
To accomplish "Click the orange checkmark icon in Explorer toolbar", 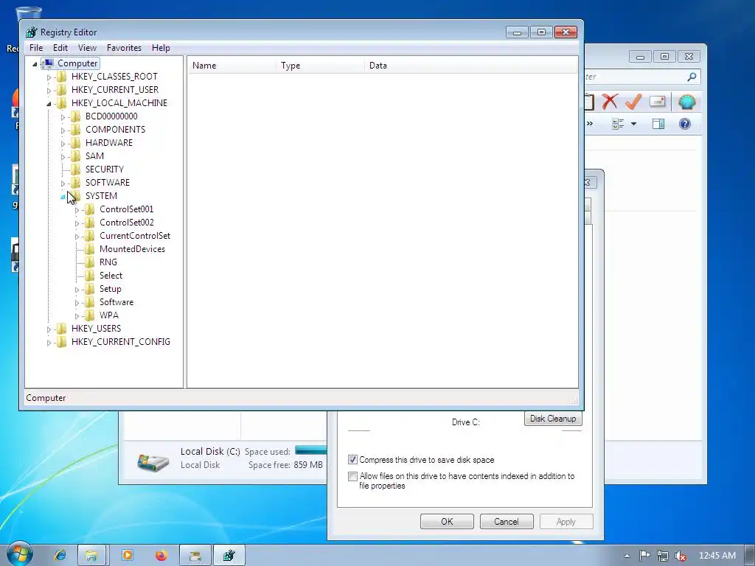I will click(633, 102).
